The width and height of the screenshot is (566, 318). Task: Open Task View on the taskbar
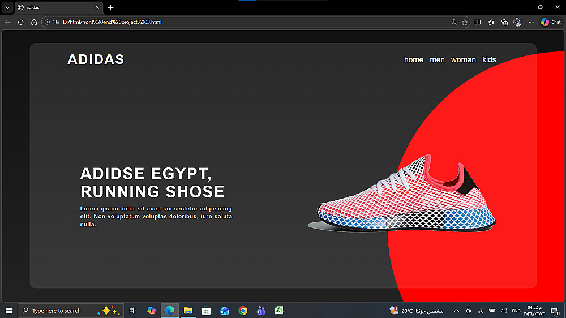pos(132,311)
